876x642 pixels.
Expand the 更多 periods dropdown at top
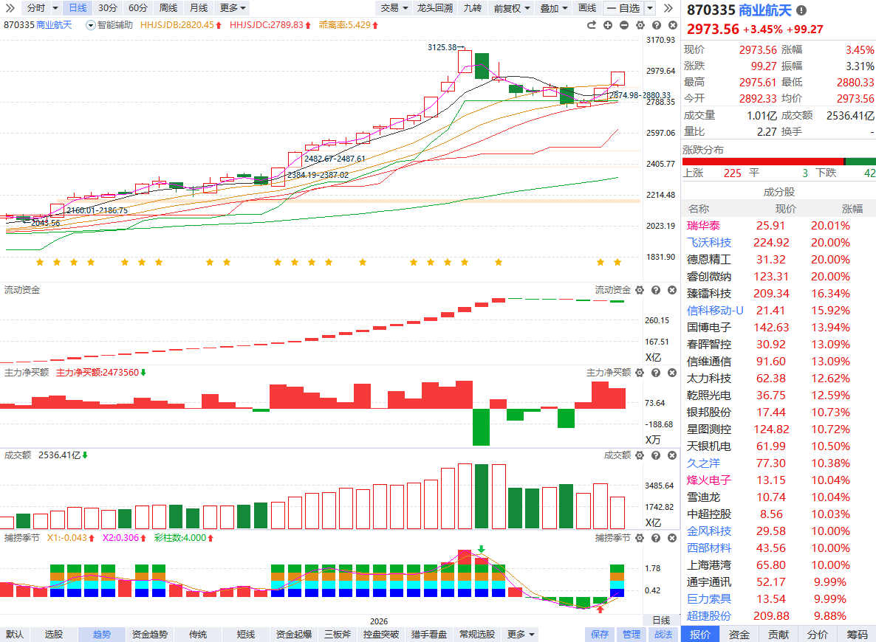tap(233, 8)
